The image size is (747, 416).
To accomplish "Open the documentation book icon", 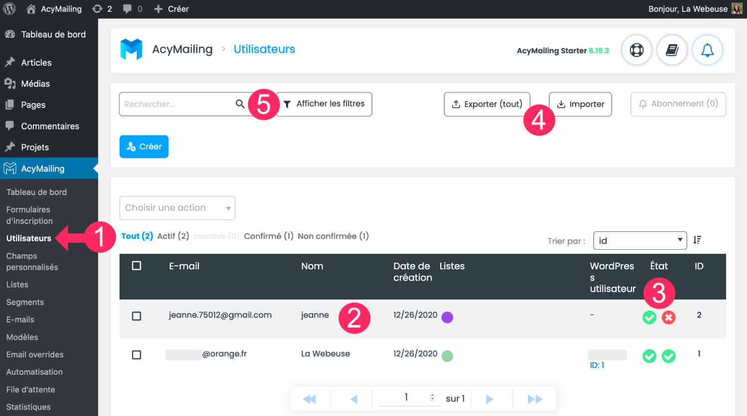I will (672, 50).
